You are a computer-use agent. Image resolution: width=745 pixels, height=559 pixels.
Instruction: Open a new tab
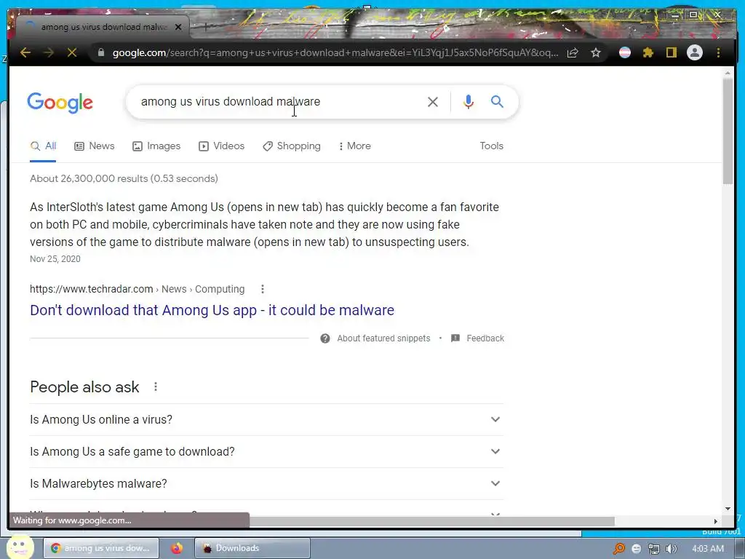coord(206,27)
